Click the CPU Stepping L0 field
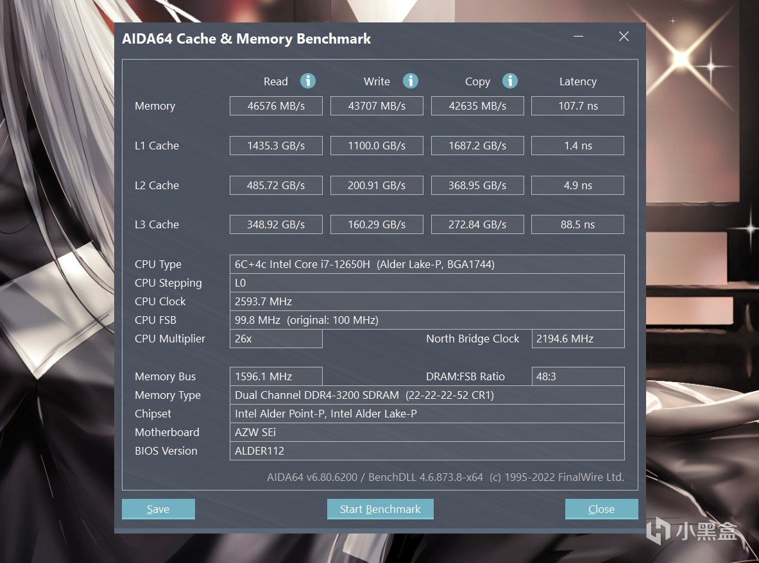The image size is (759, 563). tap(427, 283)
